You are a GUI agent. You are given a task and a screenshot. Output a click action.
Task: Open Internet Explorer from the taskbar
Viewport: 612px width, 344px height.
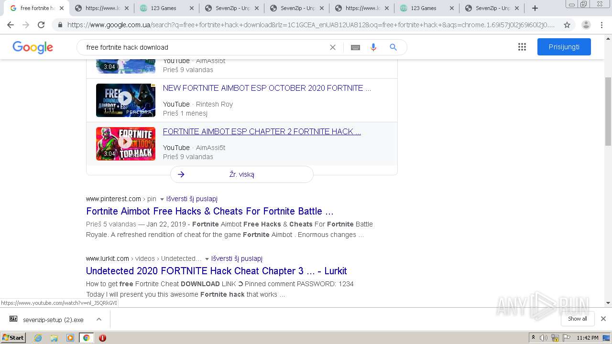[x=38, y=338]
